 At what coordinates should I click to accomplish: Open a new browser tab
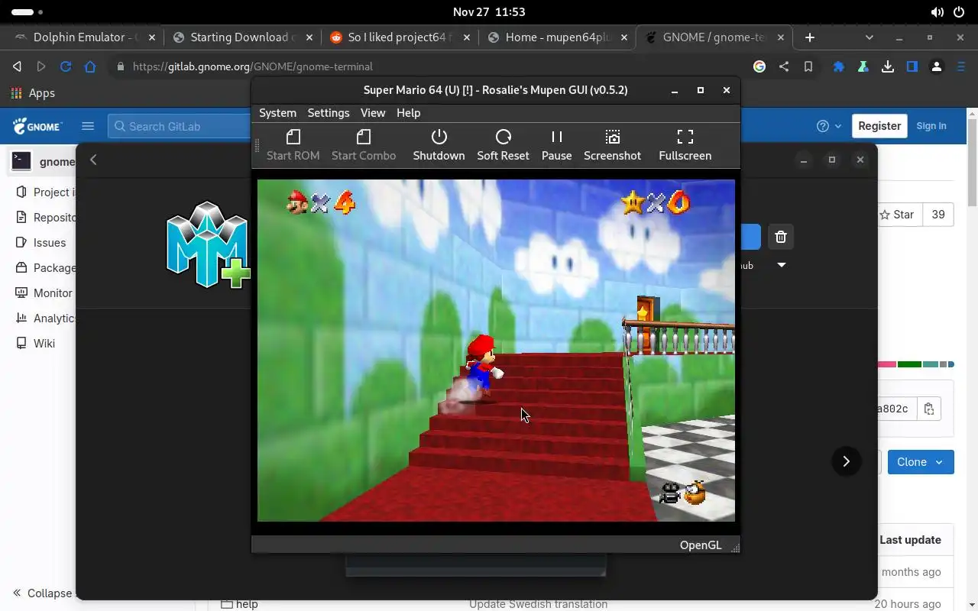[x=810, y=37]
